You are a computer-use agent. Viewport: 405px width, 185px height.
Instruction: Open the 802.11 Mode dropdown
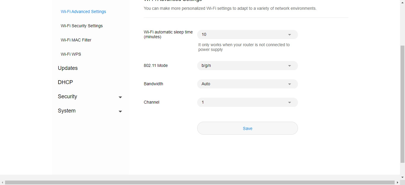click(247, 66)
